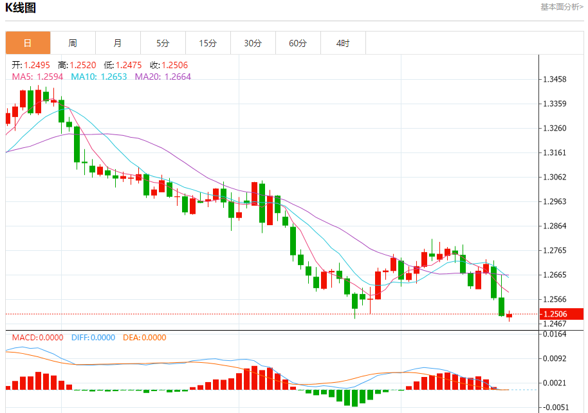Click the 低:1.2475 low price value

tap(123, 65)
